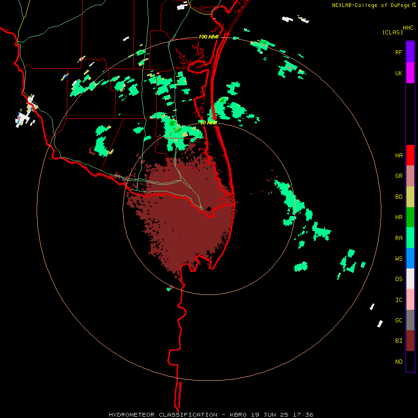Click the UK magenta legend swatch
The image size is (418, 418).
coord(410,73)
